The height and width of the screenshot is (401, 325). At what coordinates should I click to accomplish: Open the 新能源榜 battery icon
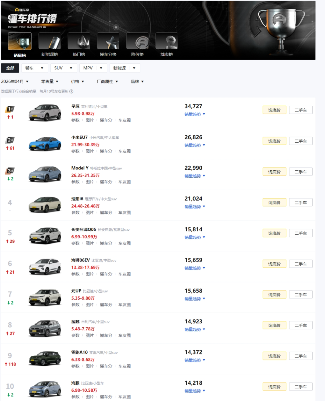(x=49, y=41)
